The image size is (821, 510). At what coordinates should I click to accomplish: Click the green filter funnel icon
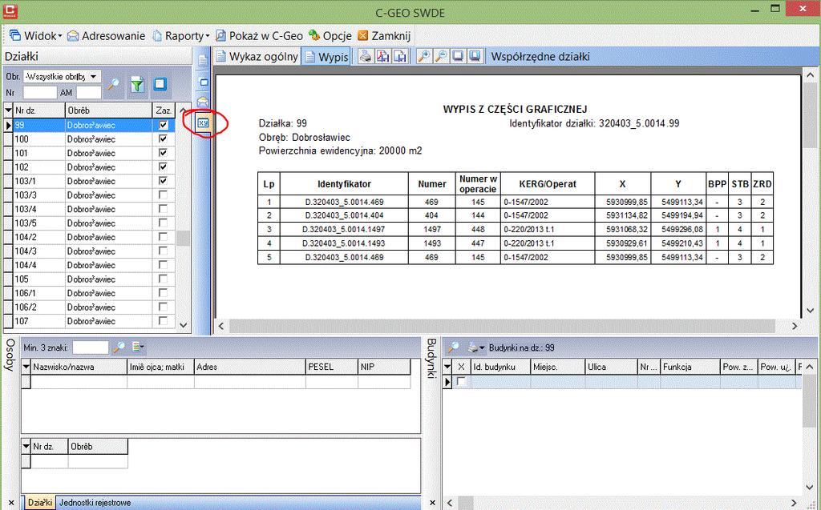pos(137,84)
